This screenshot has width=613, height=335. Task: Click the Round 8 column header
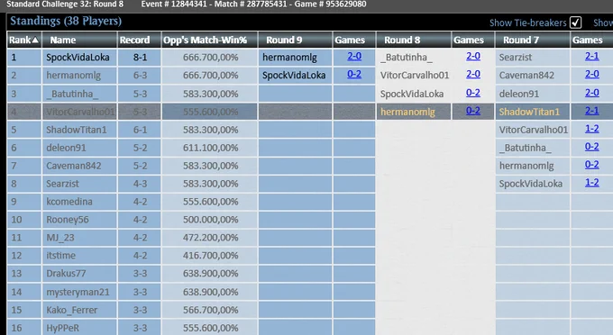[x=414, y=40]
